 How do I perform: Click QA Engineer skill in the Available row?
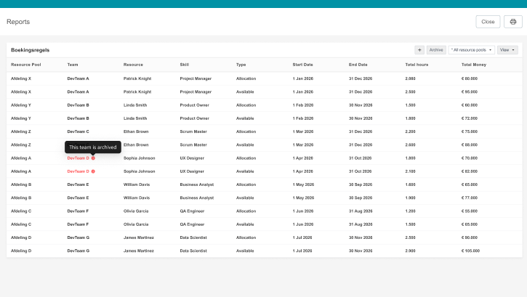click(x=192, y=224)
